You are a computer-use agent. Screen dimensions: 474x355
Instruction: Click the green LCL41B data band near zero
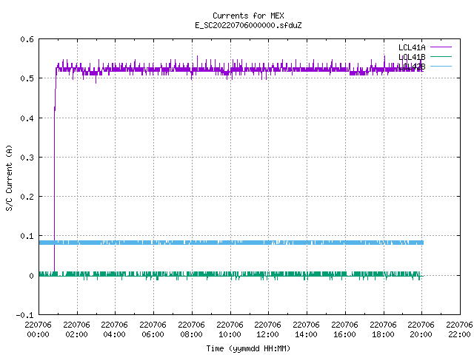pyautogui.click(x=231, y=274)
